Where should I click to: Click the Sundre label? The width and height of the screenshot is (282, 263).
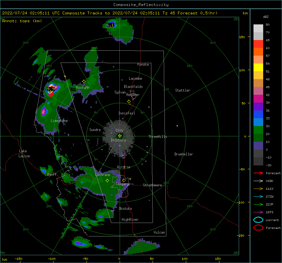pos(95,129)
